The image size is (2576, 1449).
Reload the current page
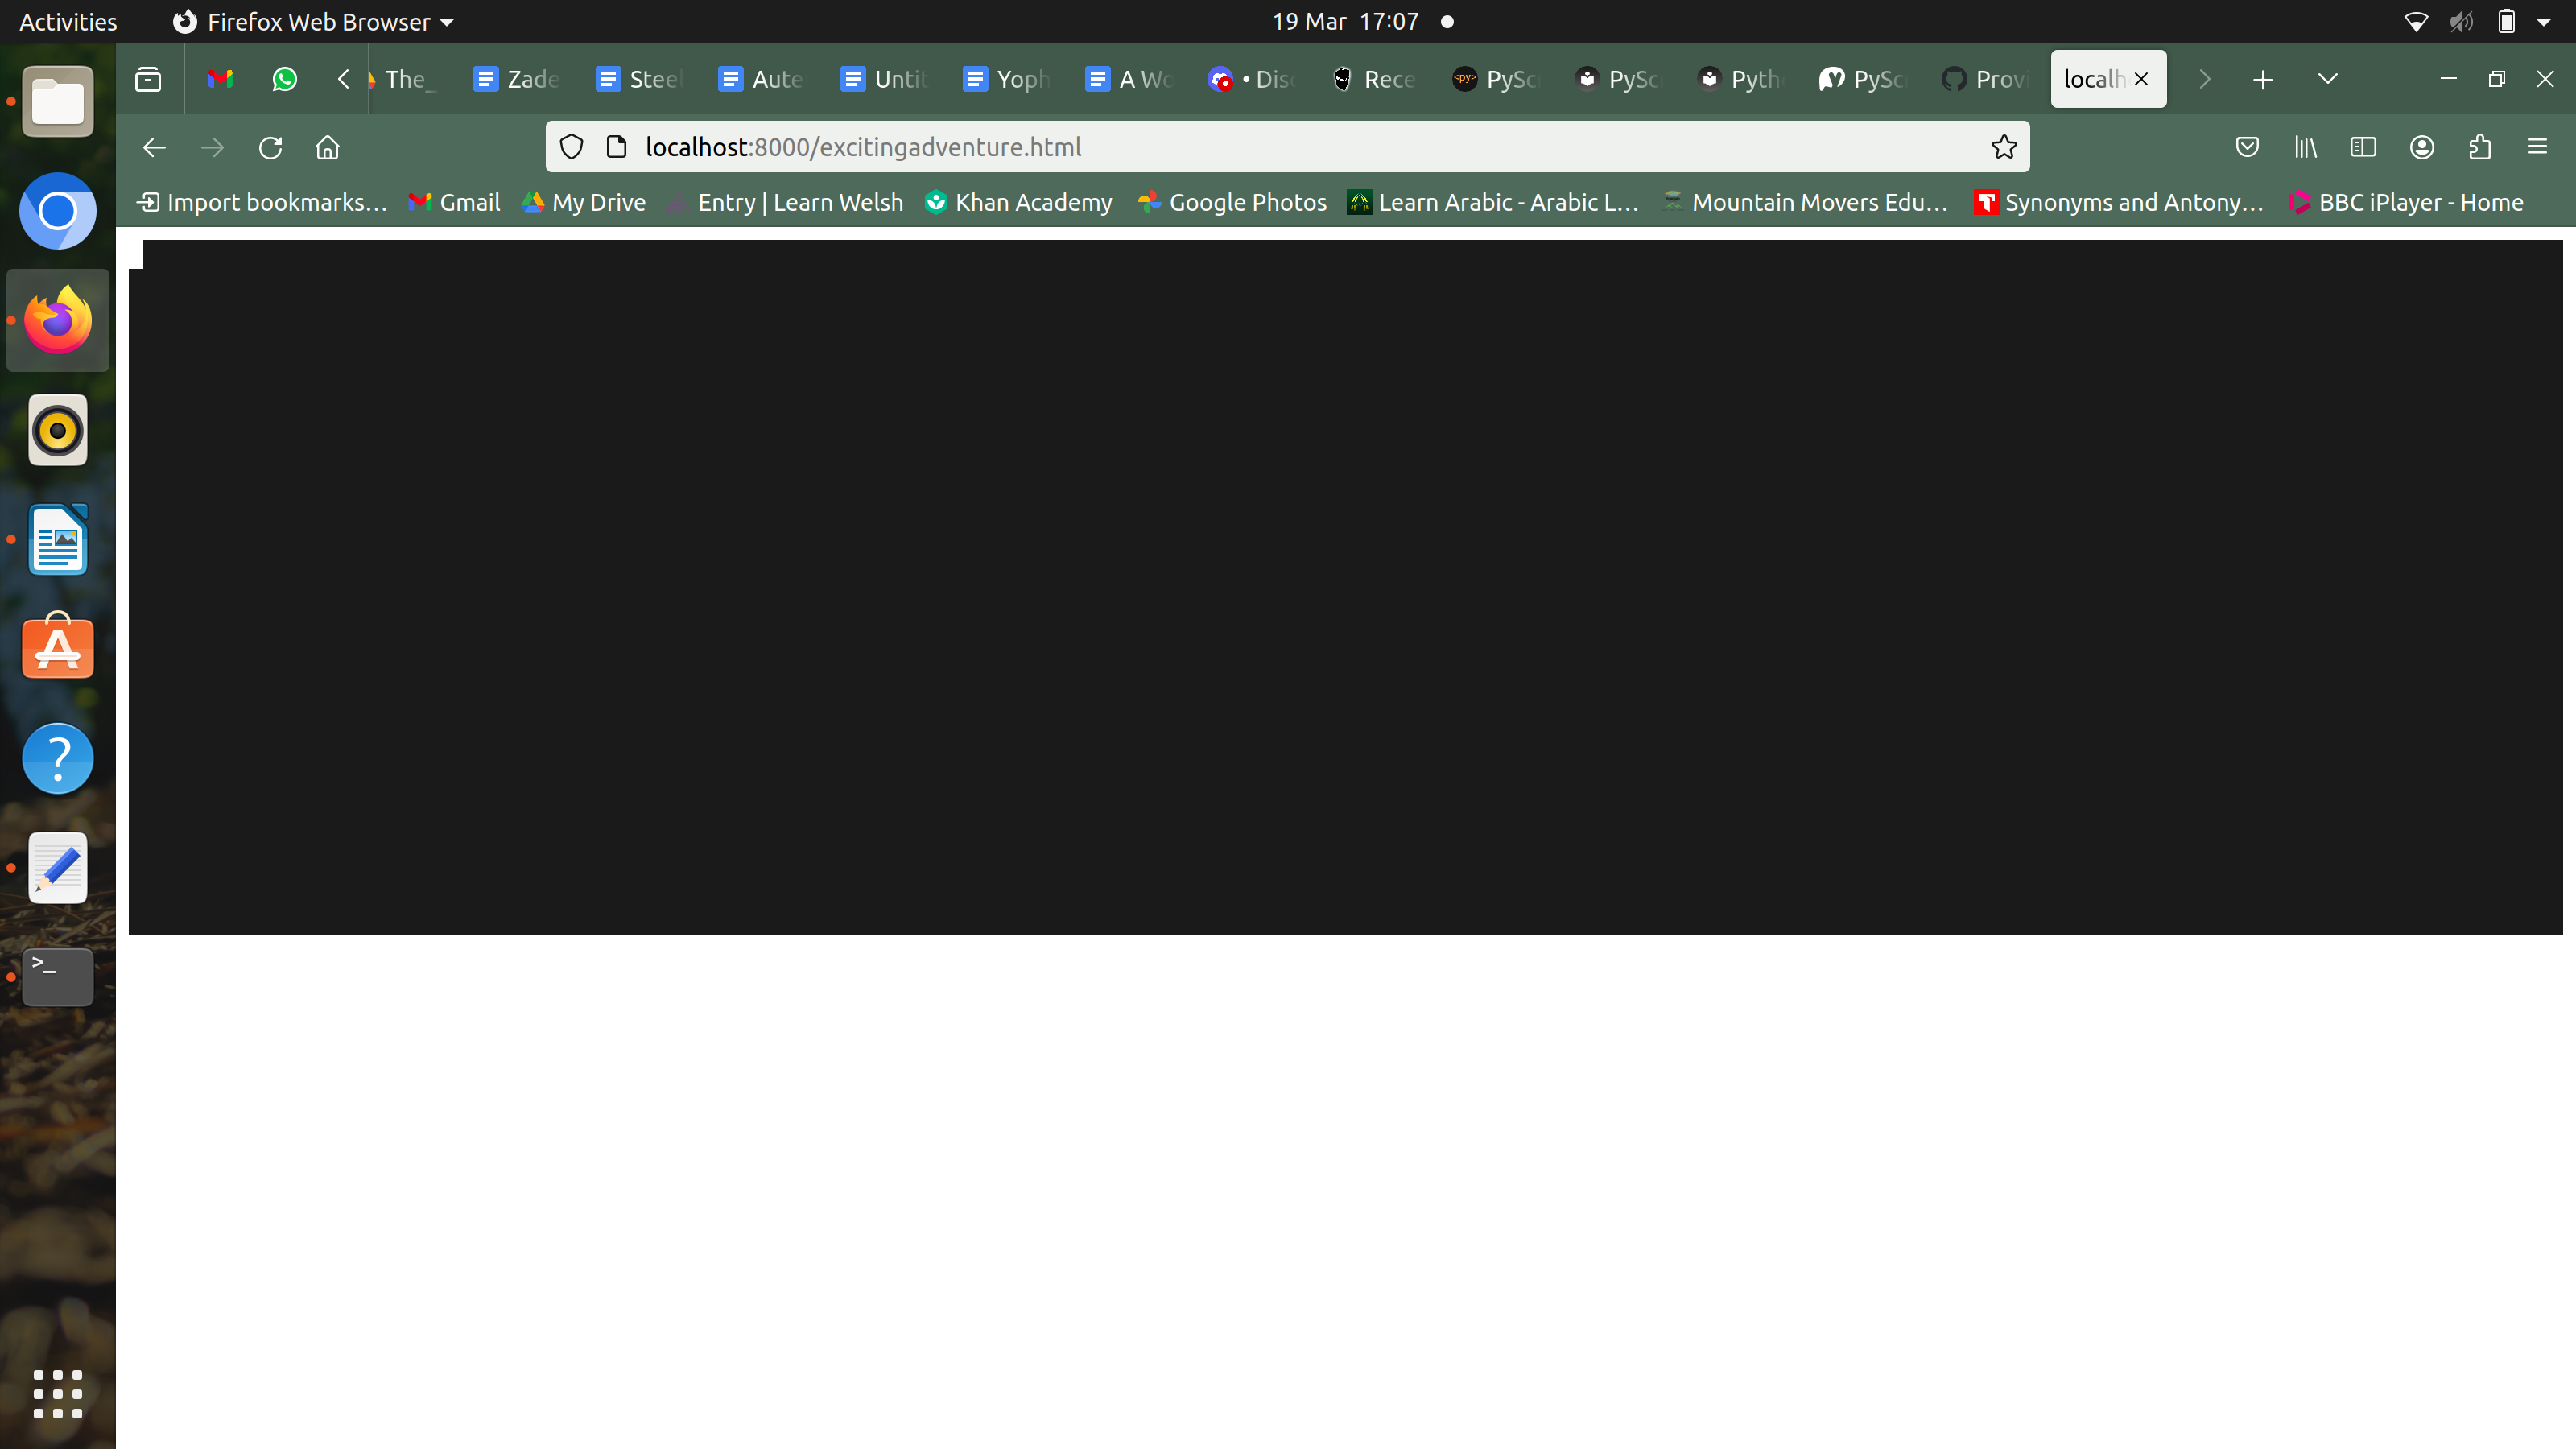(x=269, y=147)
